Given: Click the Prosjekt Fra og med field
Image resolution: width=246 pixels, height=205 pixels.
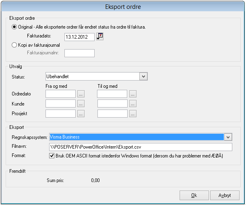Looking at the screenshot, I should coord(60,114).
